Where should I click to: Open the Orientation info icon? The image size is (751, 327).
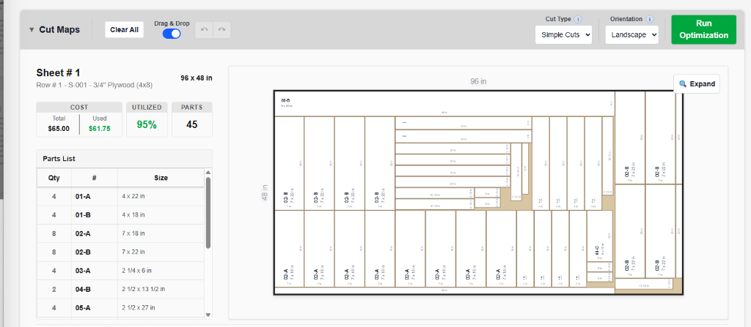point(650,20)
